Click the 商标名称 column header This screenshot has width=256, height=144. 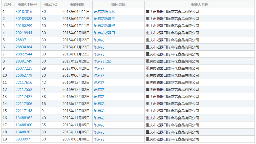click(118, 5)
